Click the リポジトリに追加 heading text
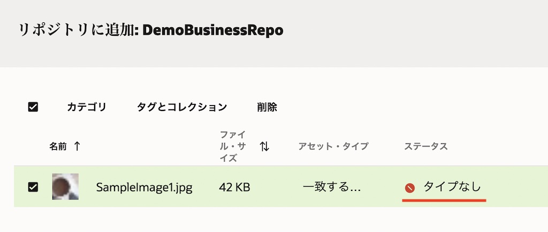This screenshot has height=232, width=548. [78, 30]
